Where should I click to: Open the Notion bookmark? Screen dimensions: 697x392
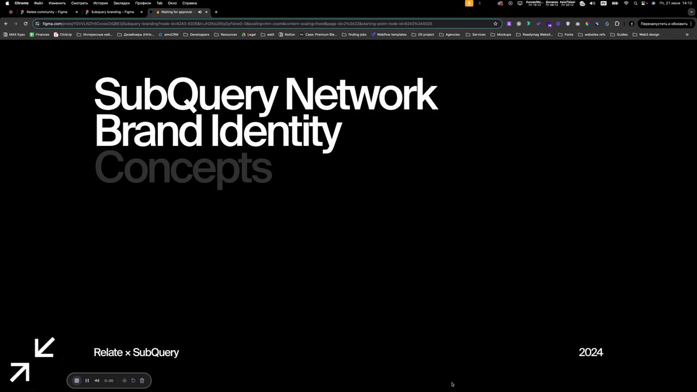286,34
